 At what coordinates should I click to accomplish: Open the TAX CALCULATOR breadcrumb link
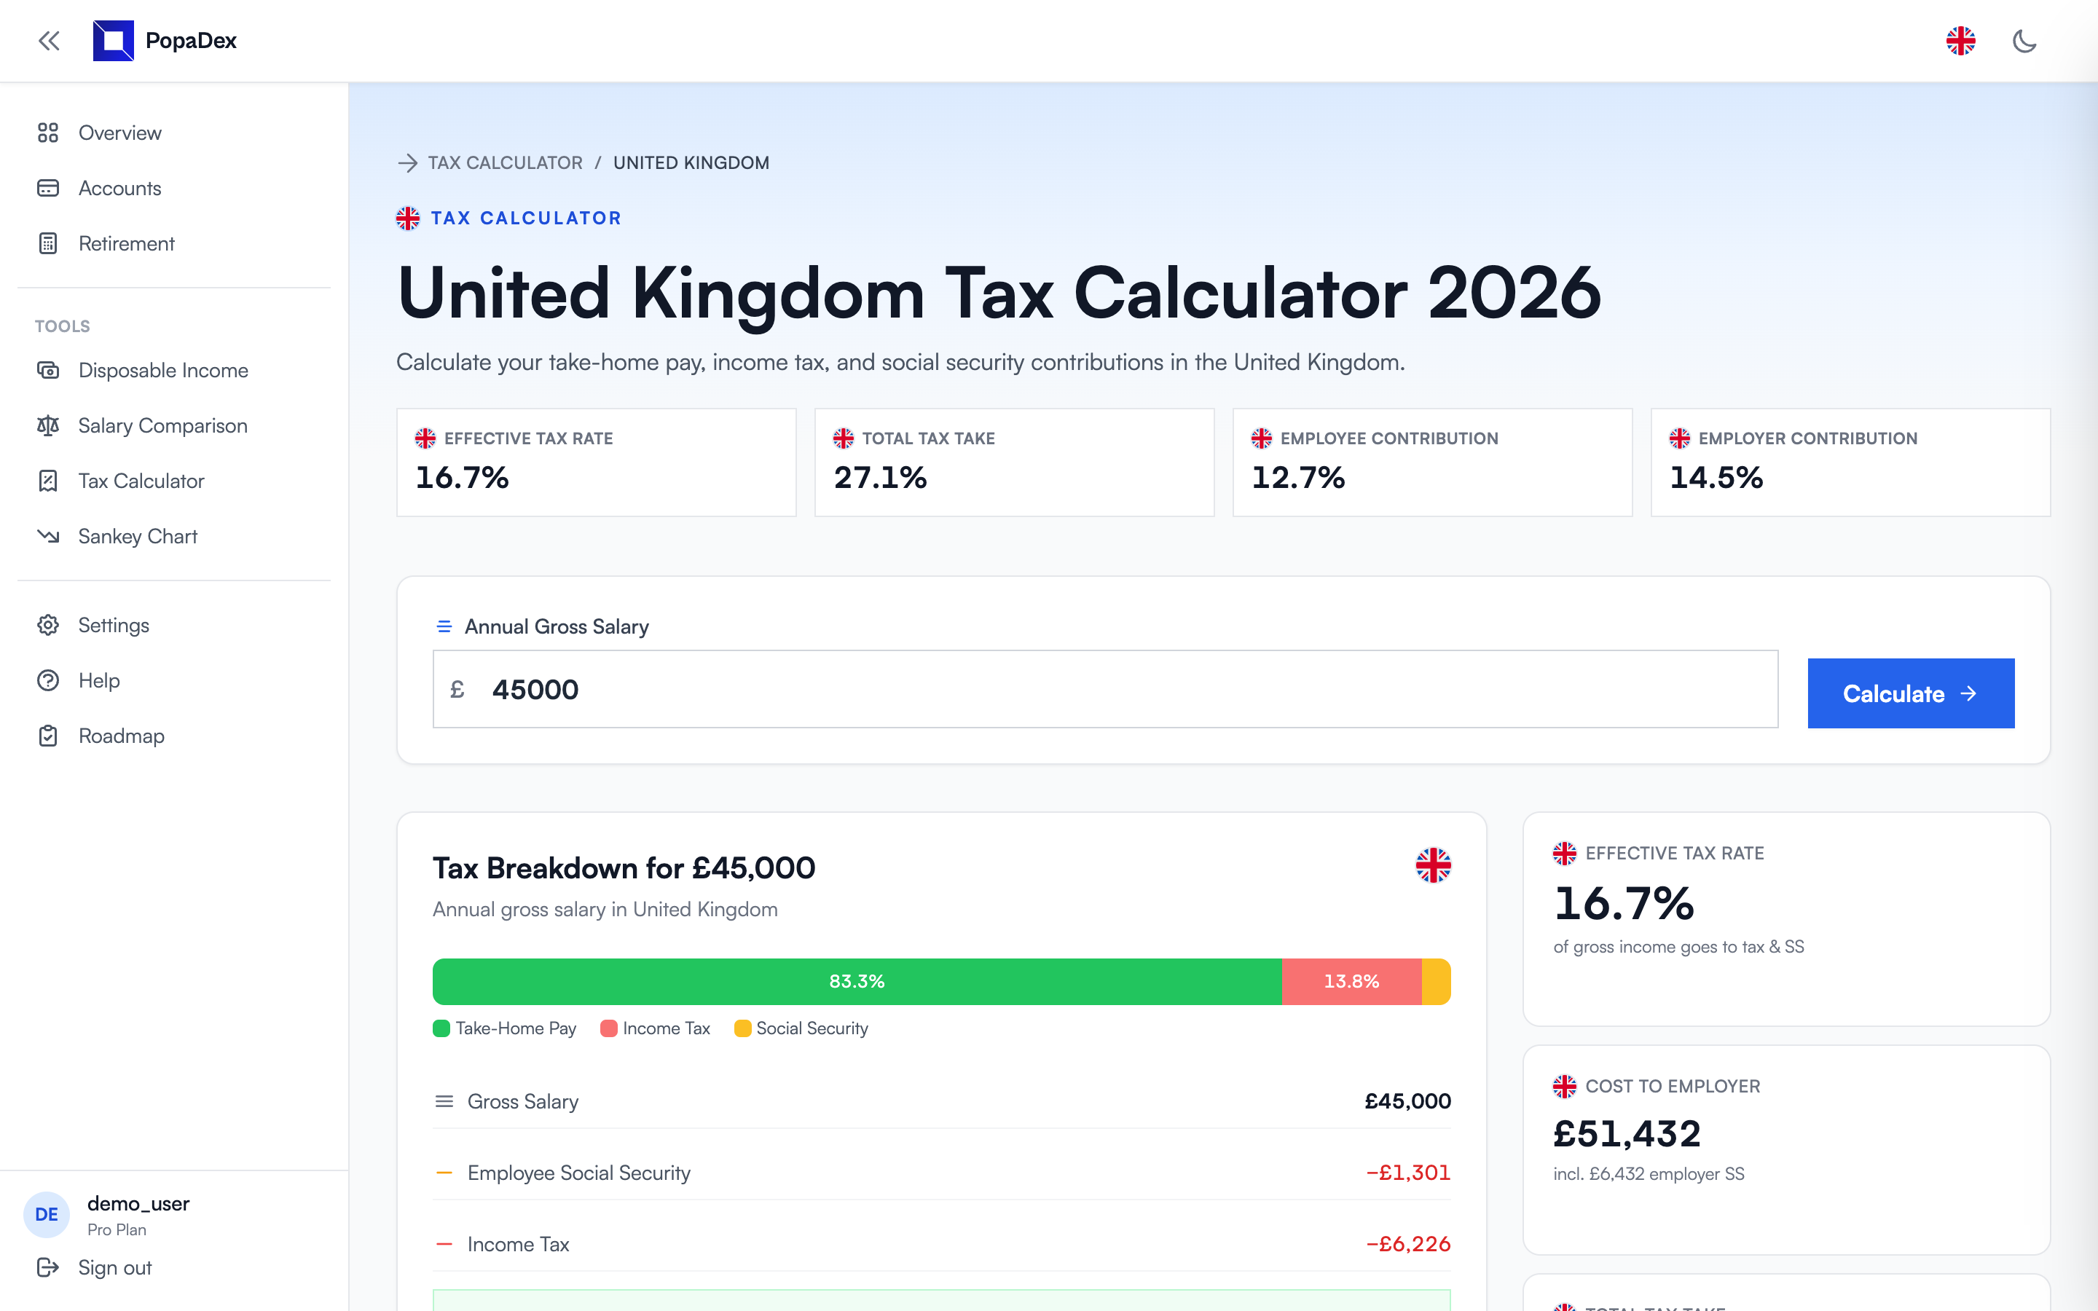(505, 162)
